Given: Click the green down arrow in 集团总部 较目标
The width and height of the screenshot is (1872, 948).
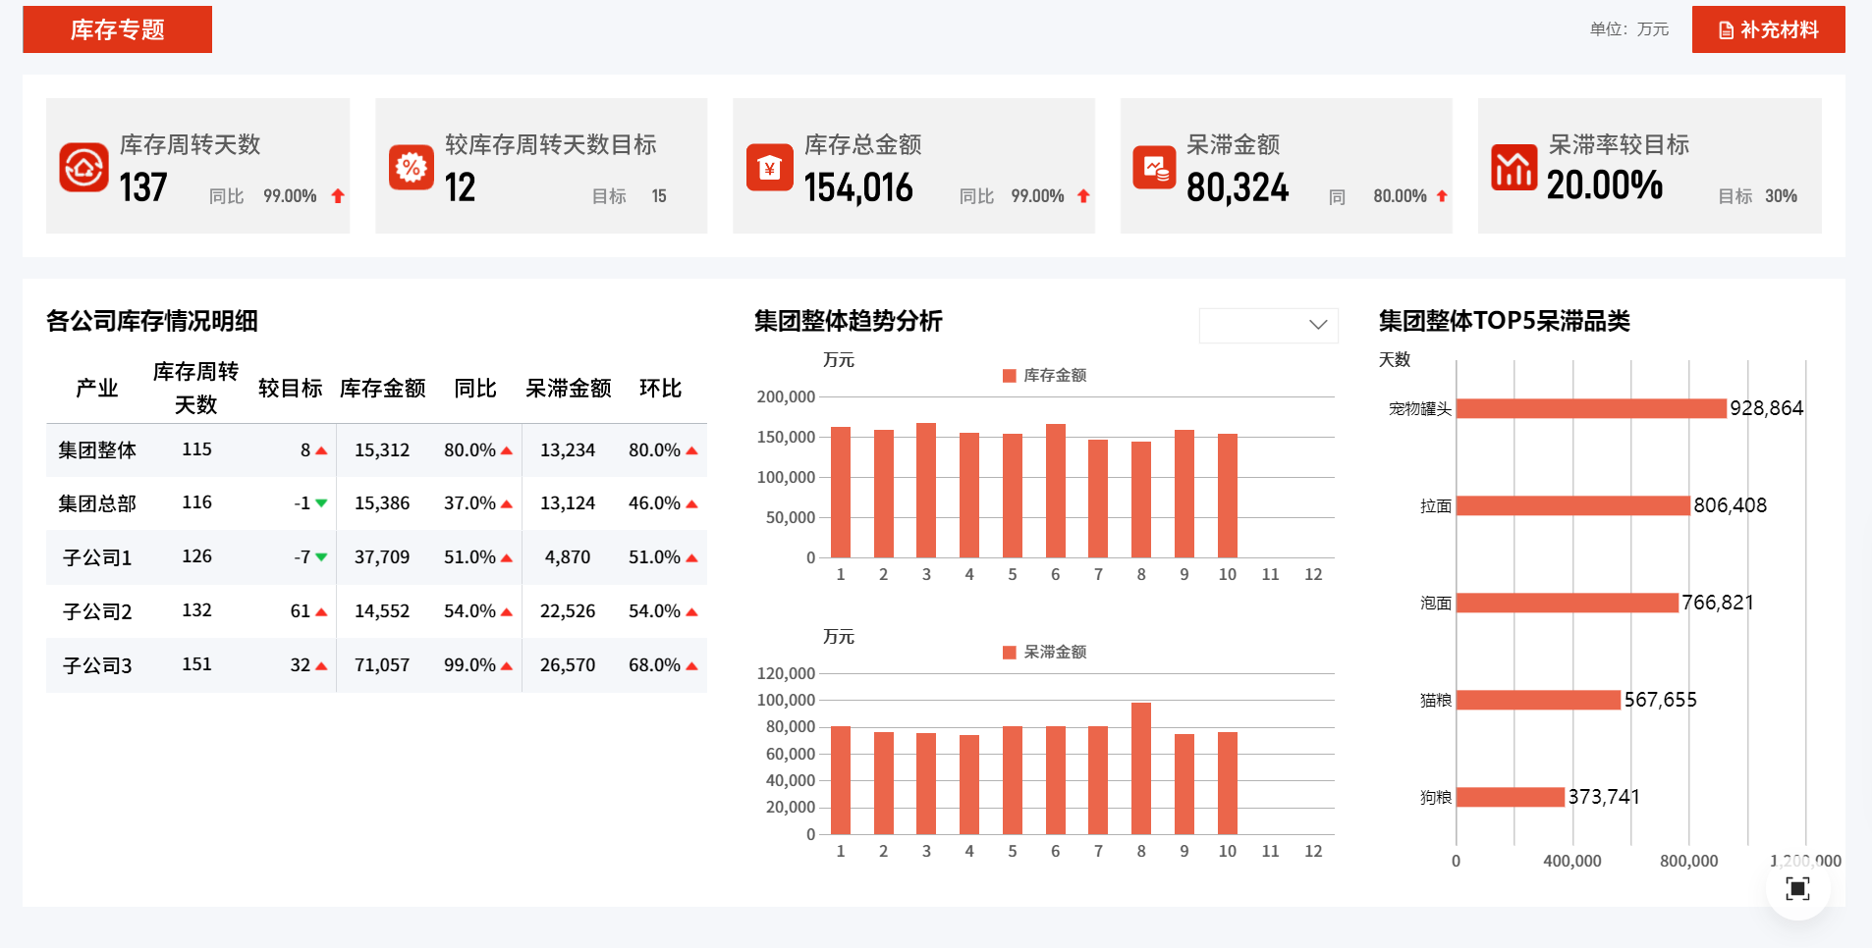Looking at the screenshot, I should [x=321, y=503].
